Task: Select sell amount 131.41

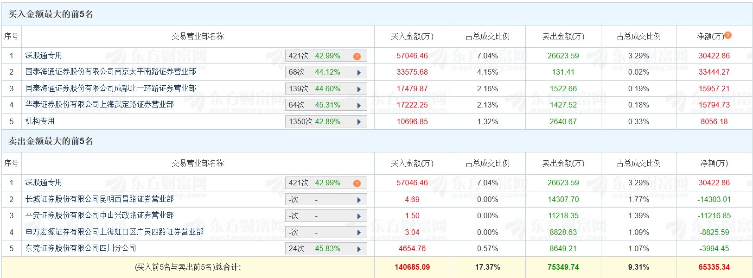Action: 563,72
